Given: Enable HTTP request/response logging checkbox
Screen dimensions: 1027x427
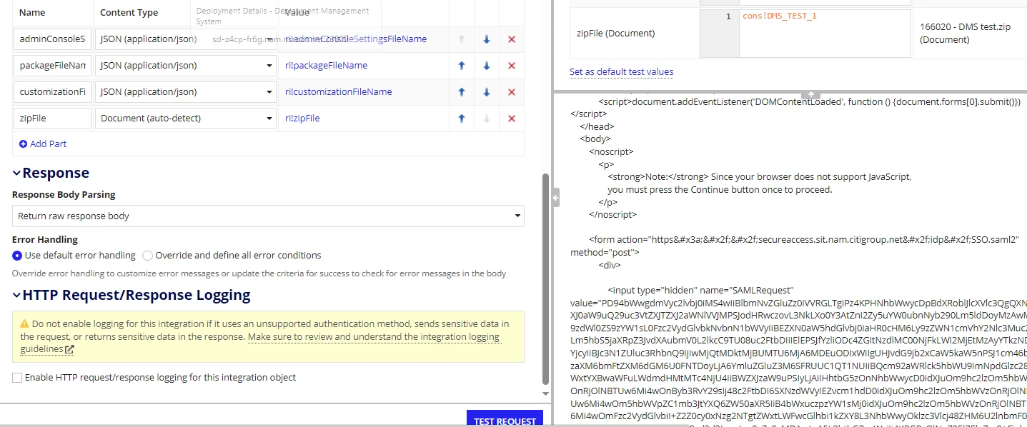Looking at the screenshot, I should point(17,378).
